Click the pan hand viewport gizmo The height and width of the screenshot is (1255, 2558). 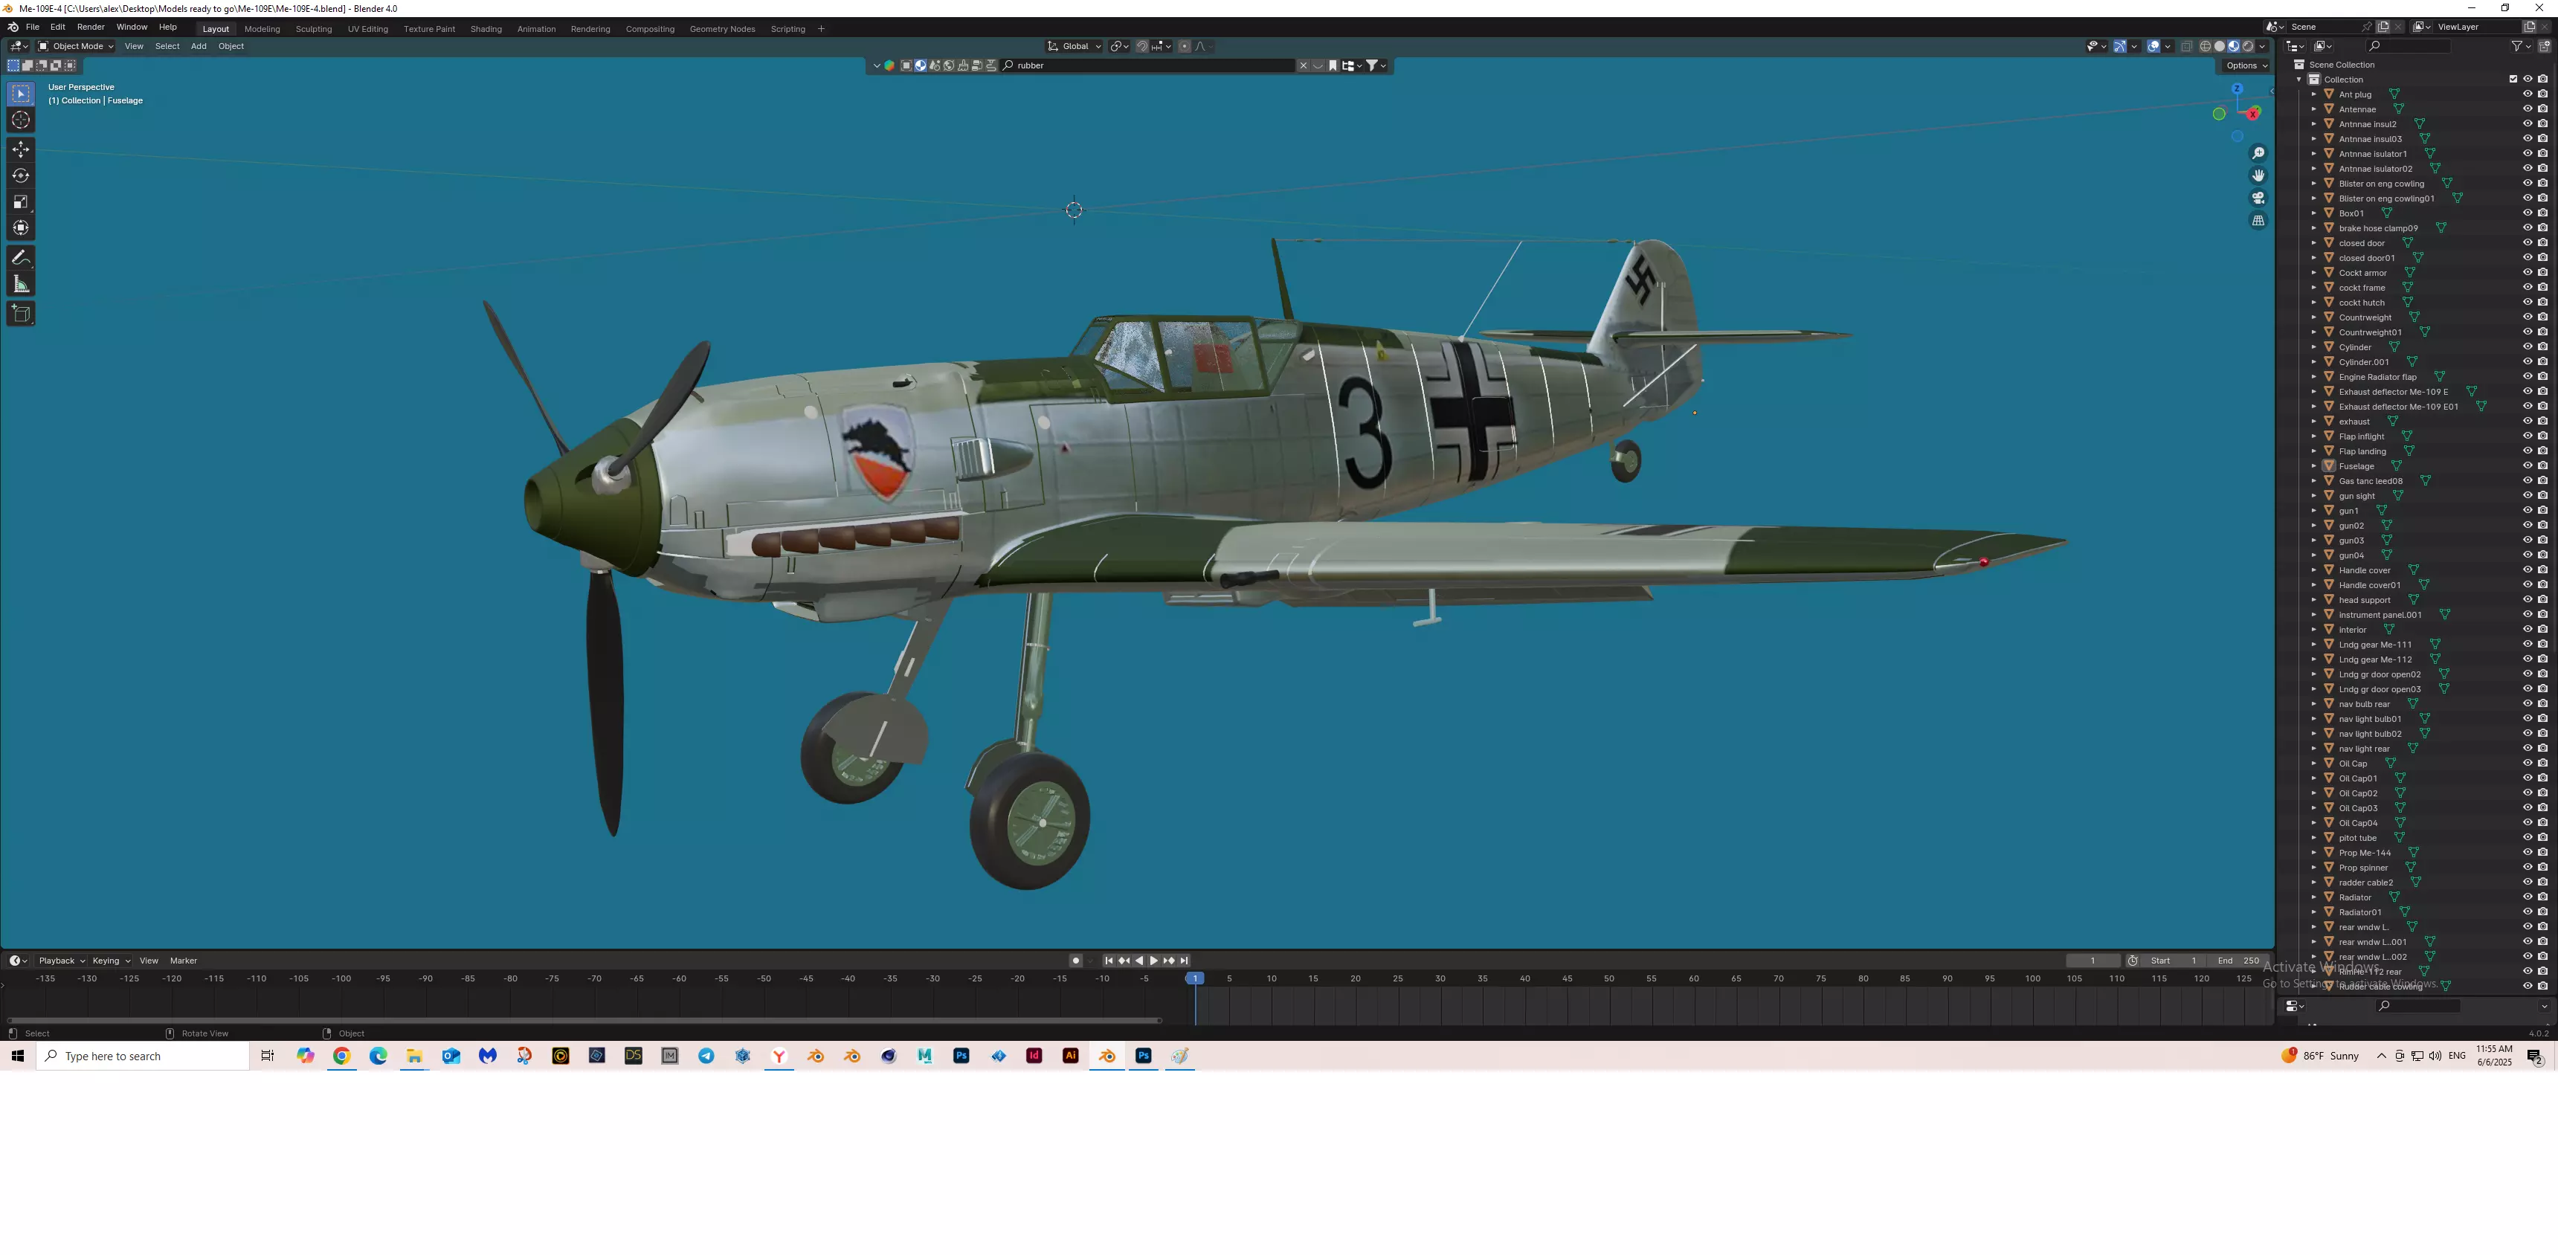2258,175
